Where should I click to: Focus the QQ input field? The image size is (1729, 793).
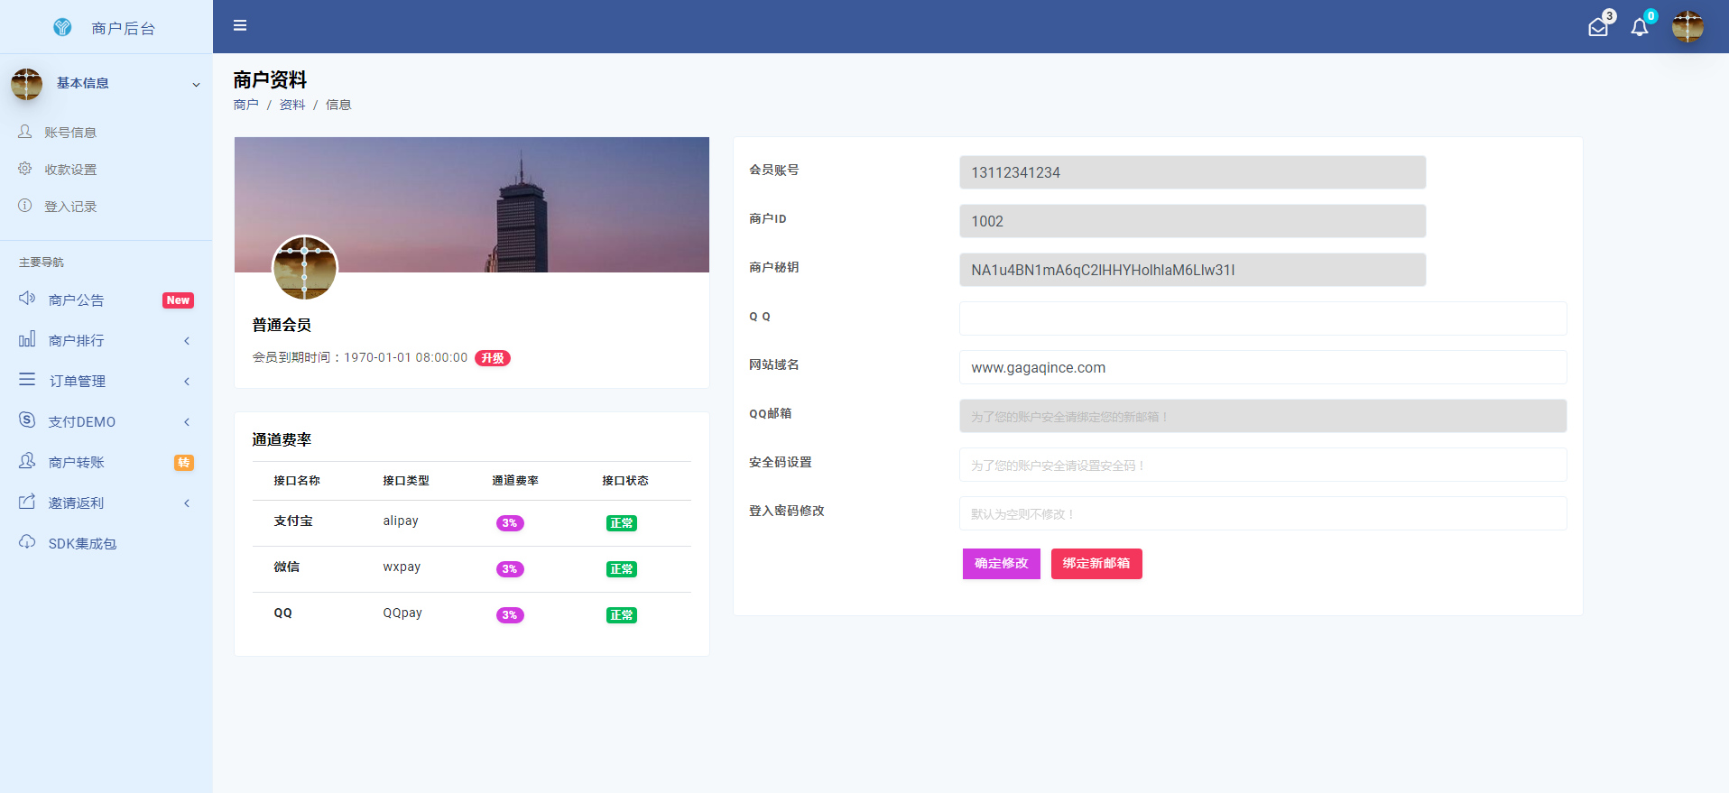tap(1262, 318)
